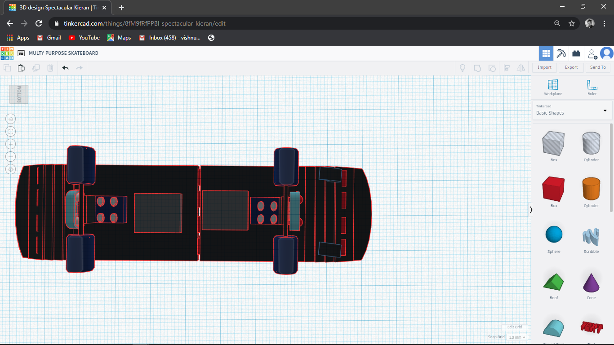The width and height of the screenshot is (614, 345).
Task: Open the design list icon
Action: click(x=21, y=53)
